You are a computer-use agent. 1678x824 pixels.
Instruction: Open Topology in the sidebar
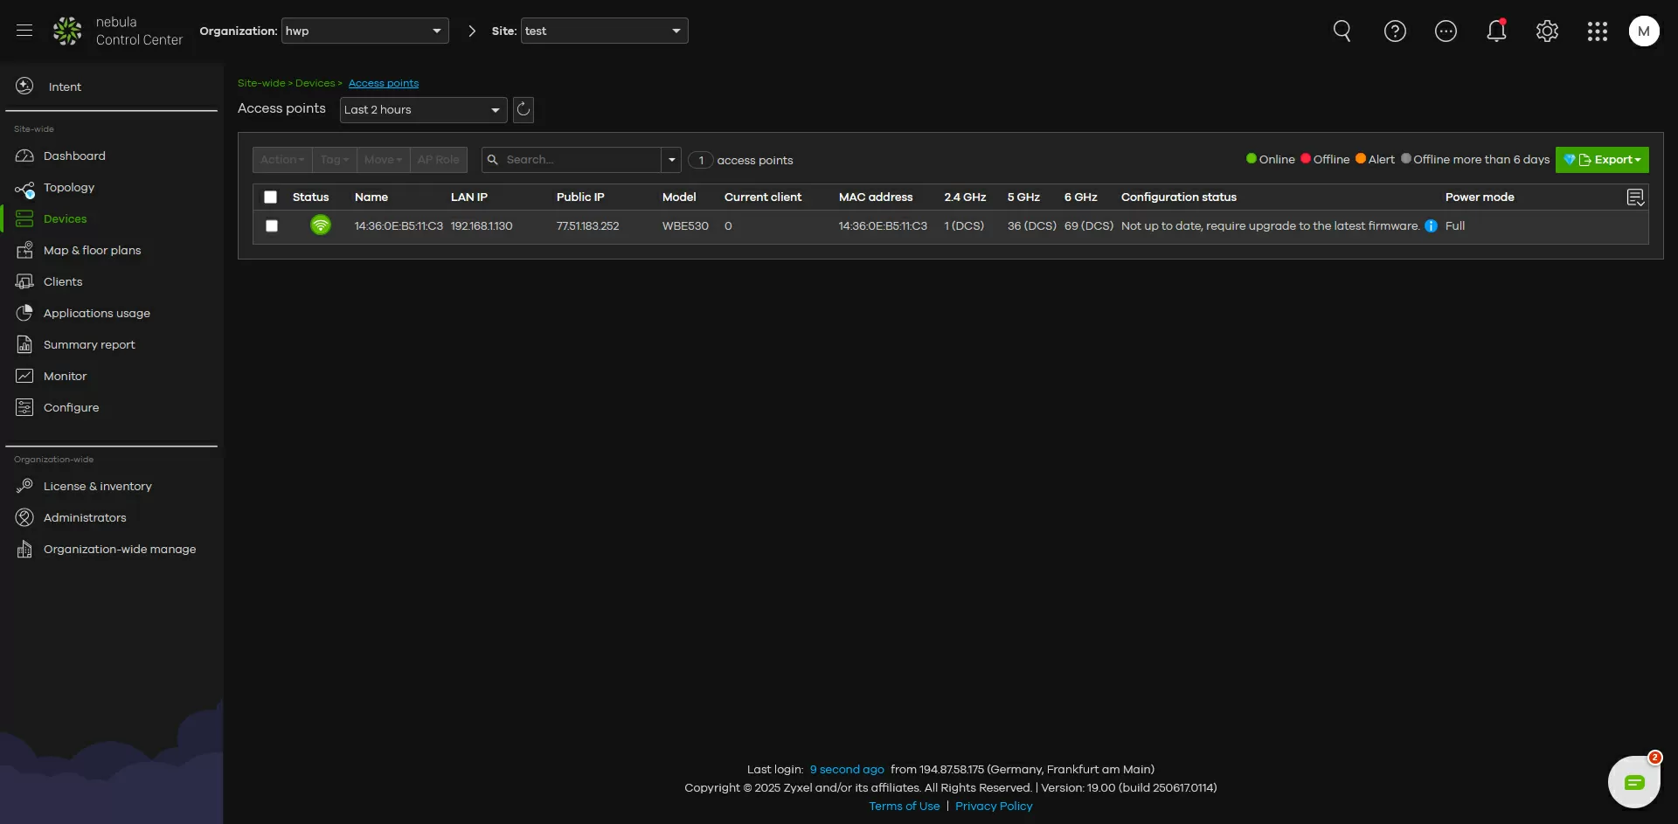pos(69,188)
